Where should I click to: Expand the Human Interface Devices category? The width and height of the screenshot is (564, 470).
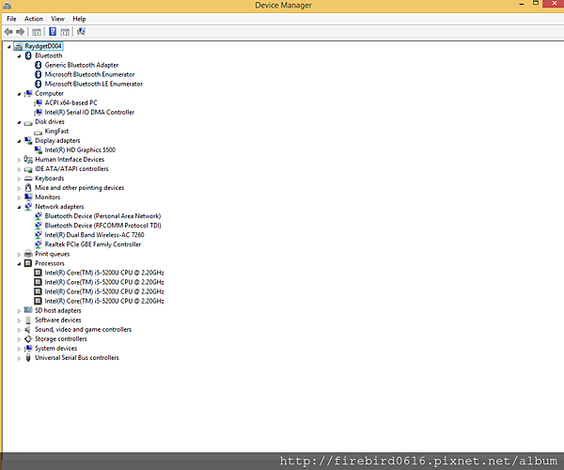19,160
